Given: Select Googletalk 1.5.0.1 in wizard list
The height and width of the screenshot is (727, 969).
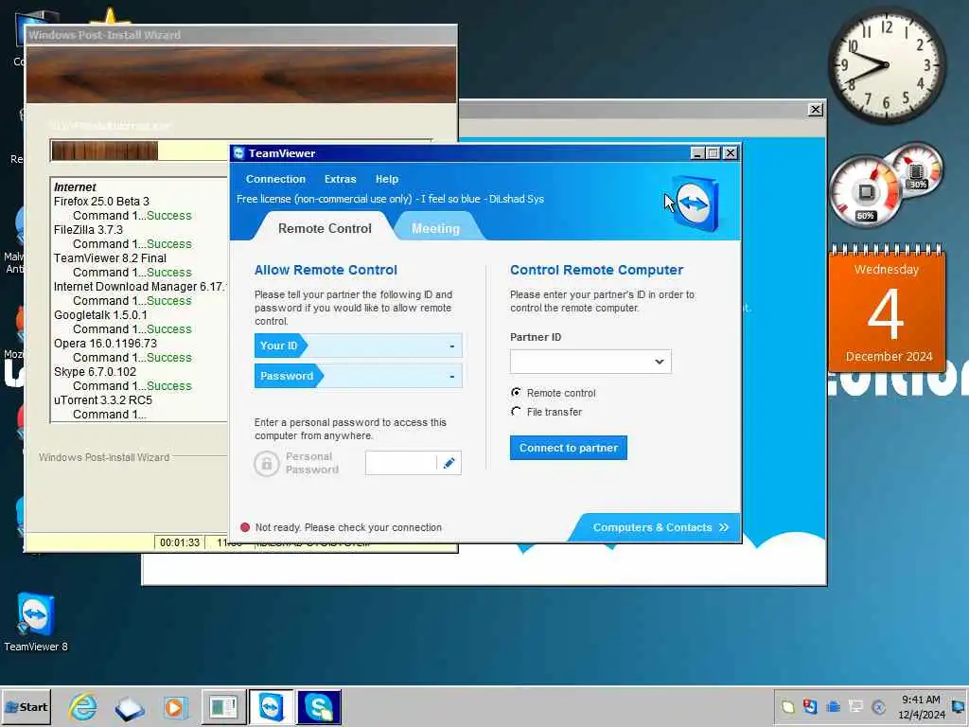Looking at the screenshot, I should click(100, 315).
